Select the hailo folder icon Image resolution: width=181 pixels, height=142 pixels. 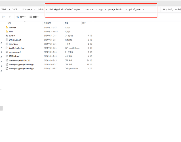7,32
